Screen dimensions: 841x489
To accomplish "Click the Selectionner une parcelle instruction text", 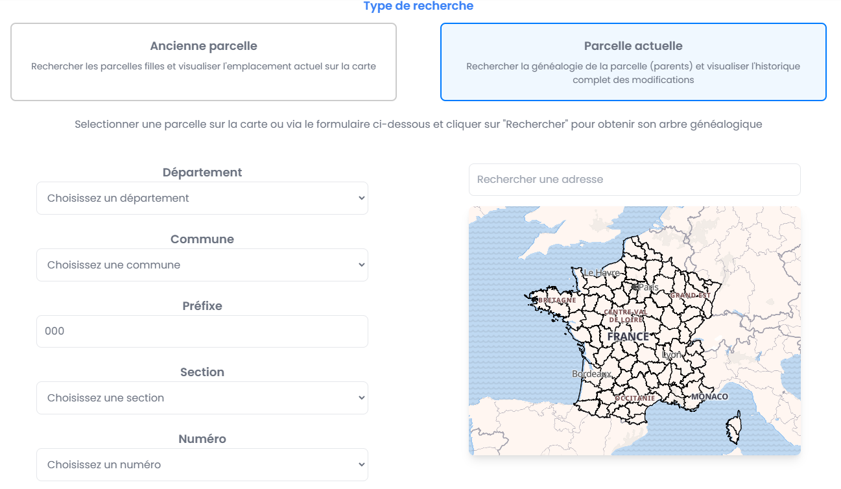I will 418,125.
